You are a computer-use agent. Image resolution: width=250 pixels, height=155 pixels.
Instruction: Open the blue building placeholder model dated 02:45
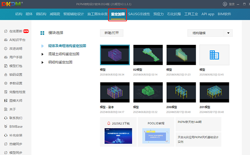pyautogui.click(x=214, y=55)
